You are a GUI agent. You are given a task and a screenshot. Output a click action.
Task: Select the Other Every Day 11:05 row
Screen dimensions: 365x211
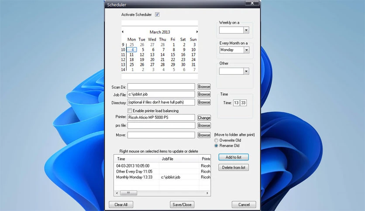pyautogui.click(x=162, y=171)
